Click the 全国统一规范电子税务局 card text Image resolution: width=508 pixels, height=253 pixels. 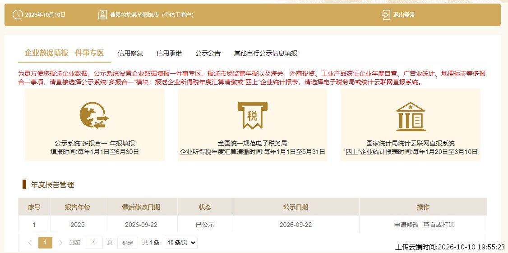tap(252, 143)
